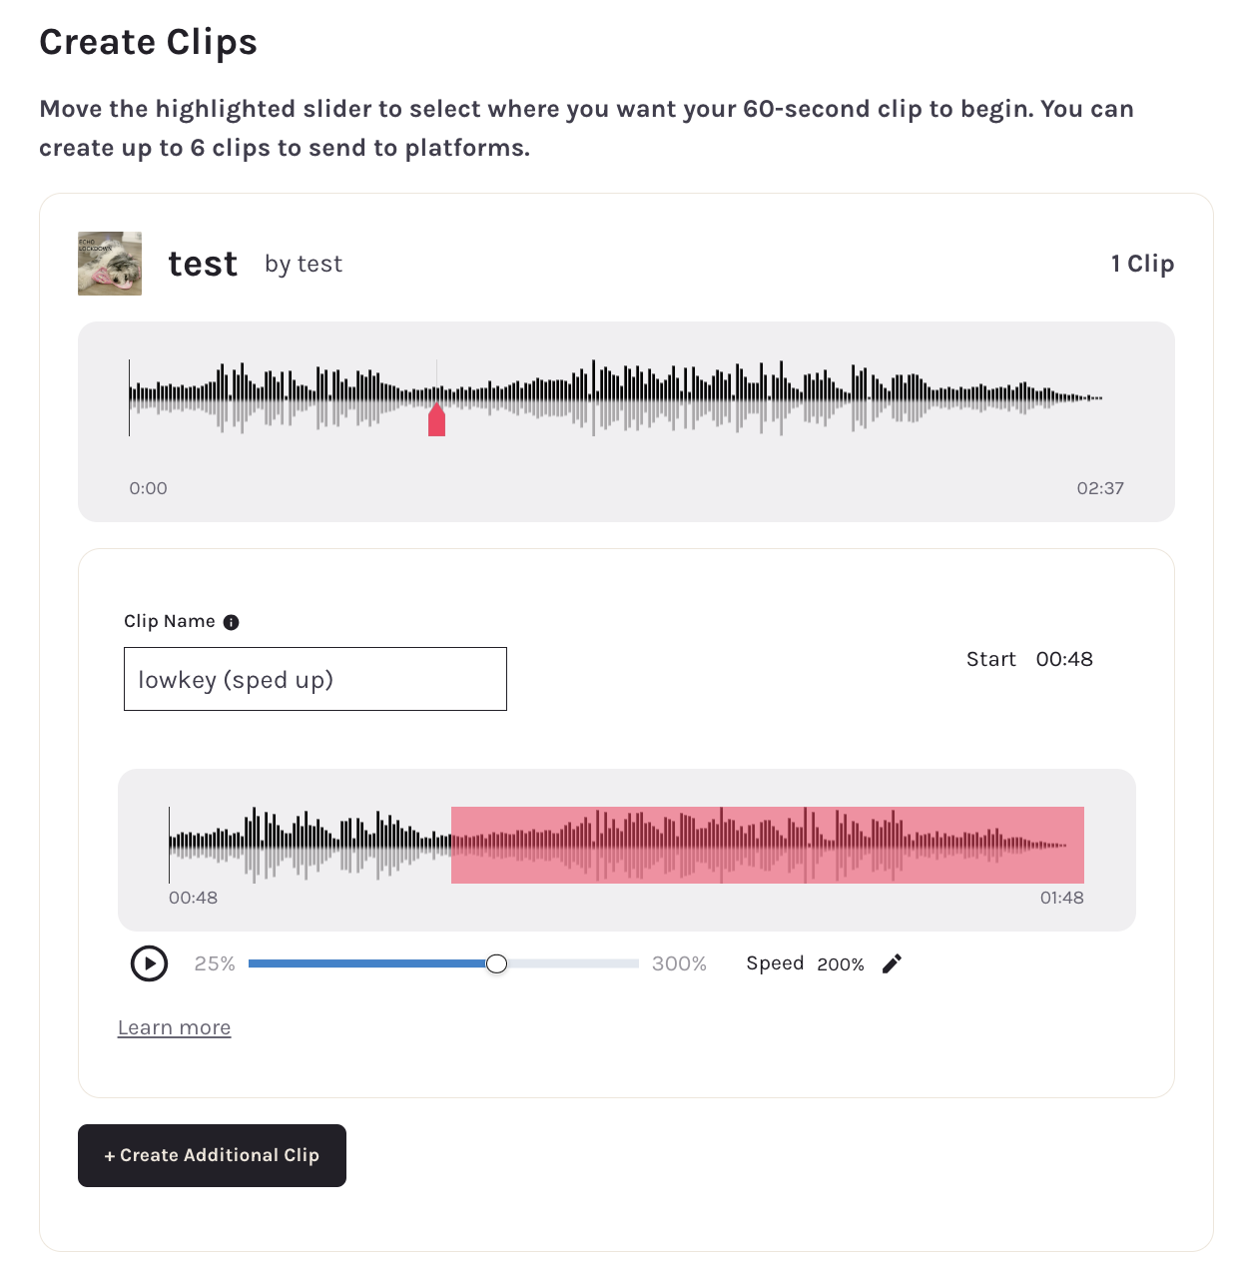Click the 0:00 track start time
The image size is (1234, 1266).
pyautogui.click(x=148, y=488)
